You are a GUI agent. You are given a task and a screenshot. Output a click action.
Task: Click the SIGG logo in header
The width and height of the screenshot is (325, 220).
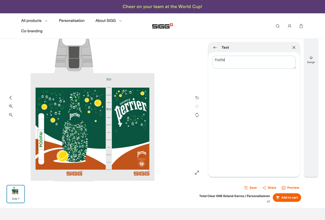(x=162, y=26)
